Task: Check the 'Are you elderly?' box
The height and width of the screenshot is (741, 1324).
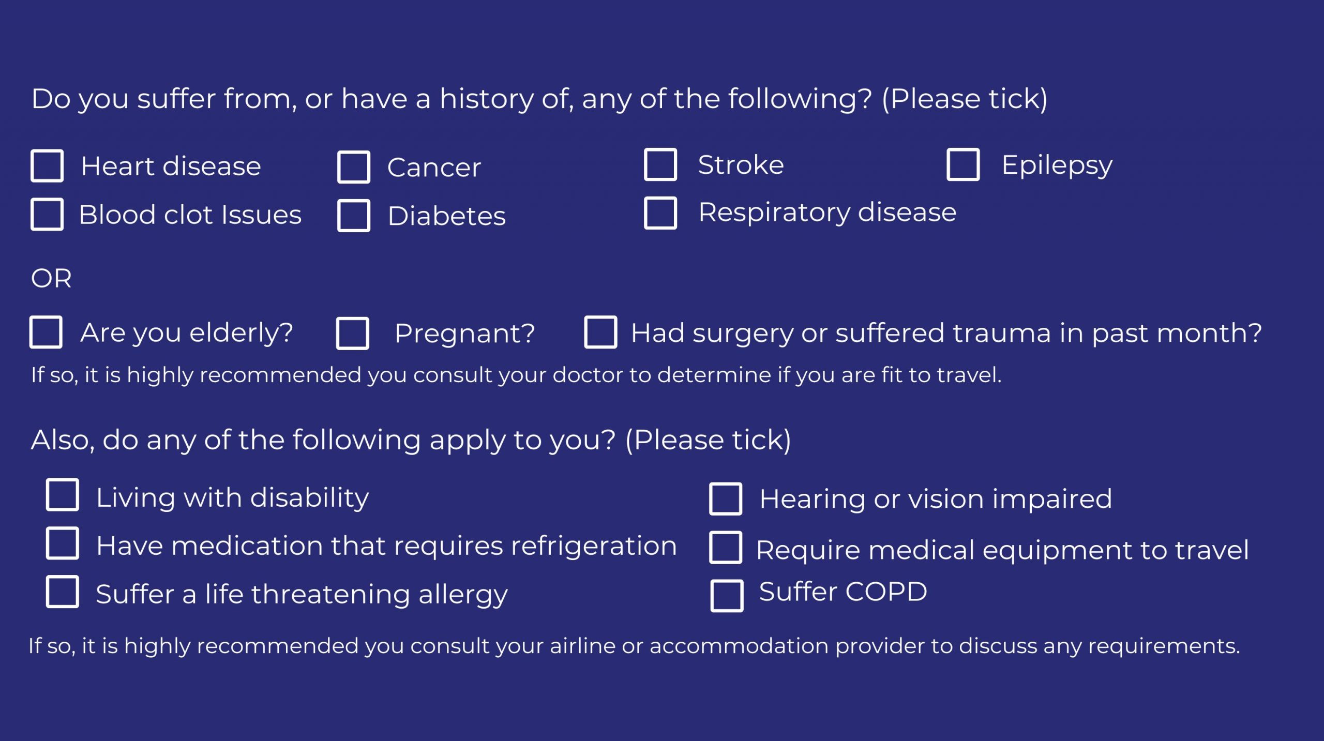Action: click(x=46, y=332)
